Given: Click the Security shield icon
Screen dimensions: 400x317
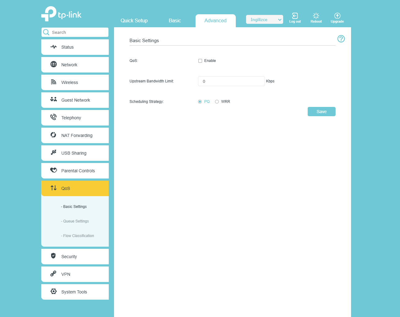Looking at the screenshot, I should pyautogui.click(x=53, y=256).
